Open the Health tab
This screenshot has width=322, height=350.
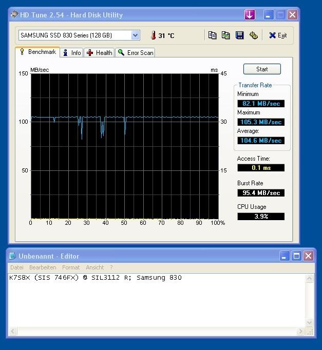pyautogui.click(x=99, y=53)
